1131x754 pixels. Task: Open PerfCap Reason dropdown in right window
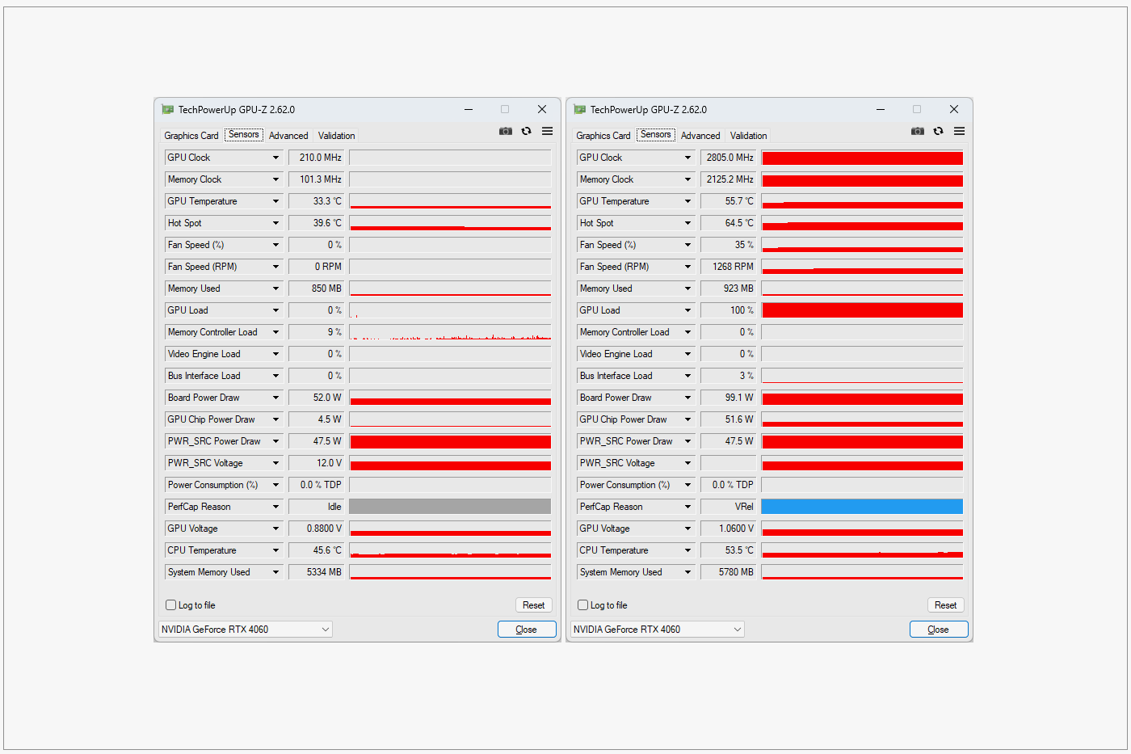[x=687, y=507]
